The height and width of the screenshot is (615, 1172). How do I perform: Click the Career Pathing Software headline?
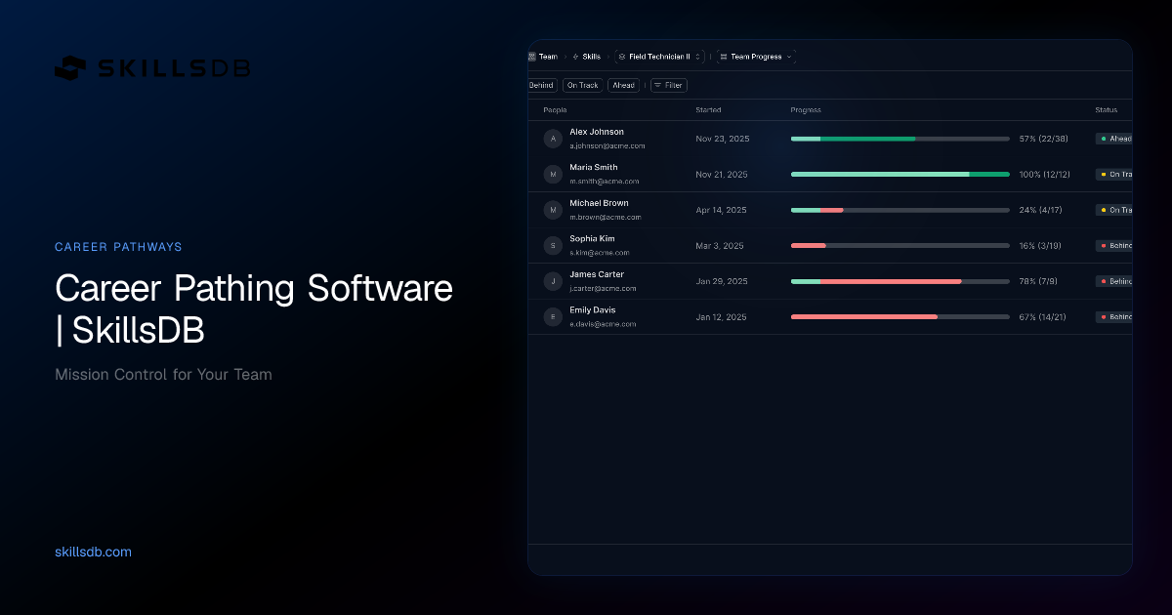click(254, 308)
